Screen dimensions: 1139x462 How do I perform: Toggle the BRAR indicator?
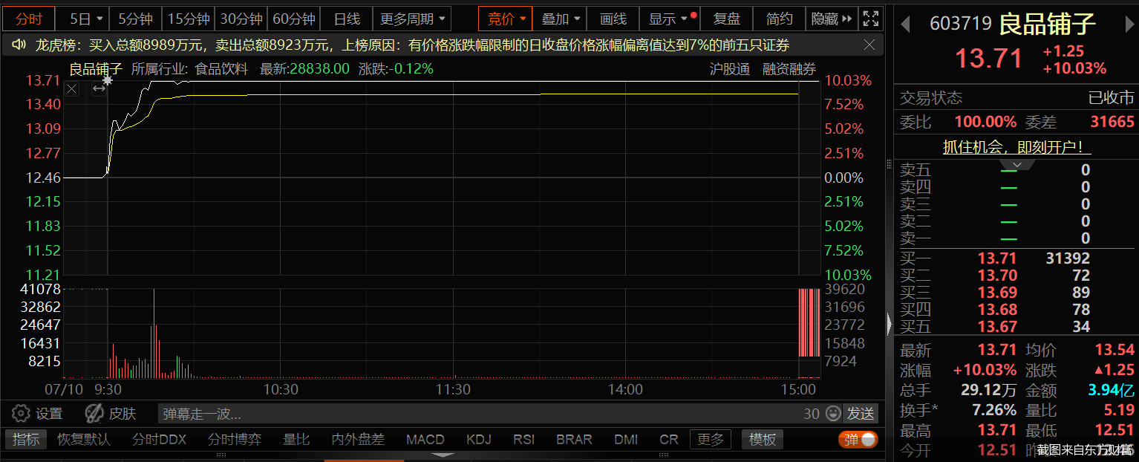[x=575, y=440]
